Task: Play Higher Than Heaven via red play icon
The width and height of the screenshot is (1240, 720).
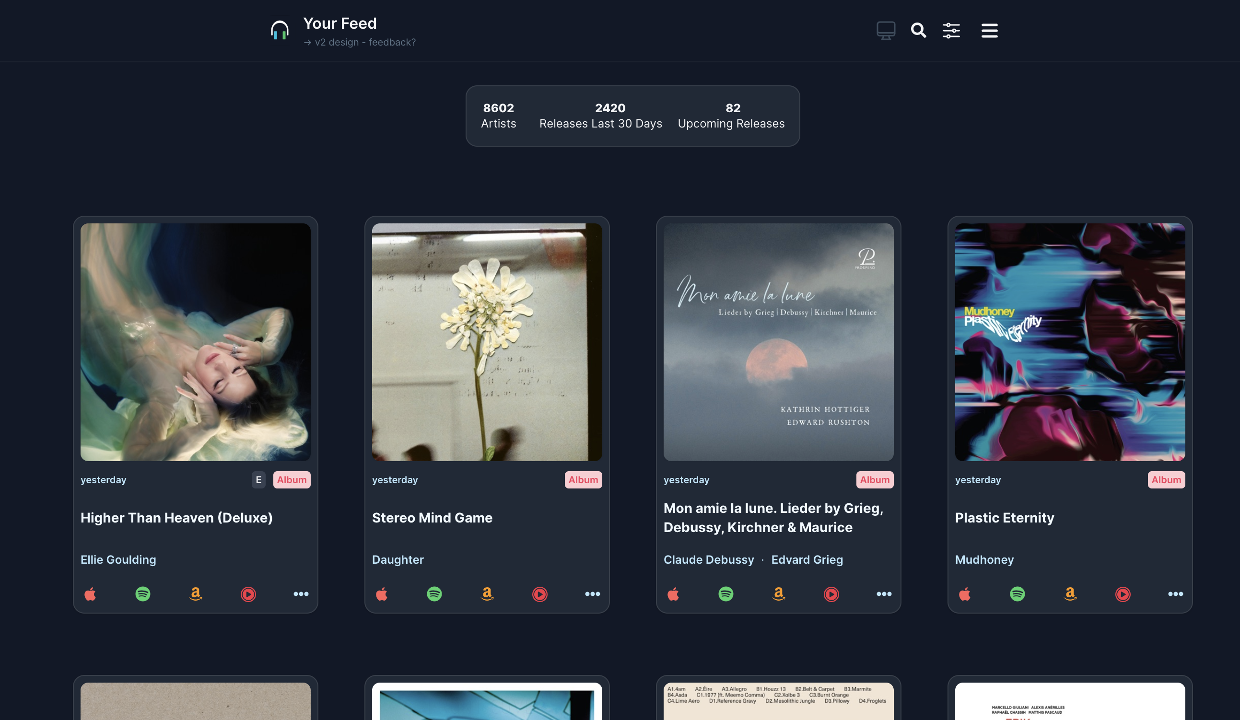Action: click(248, 594)
